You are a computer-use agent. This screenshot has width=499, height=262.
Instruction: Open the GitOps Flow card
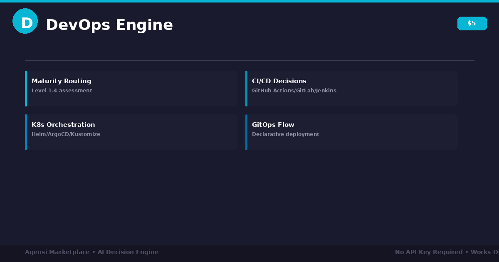click(351, 132)
